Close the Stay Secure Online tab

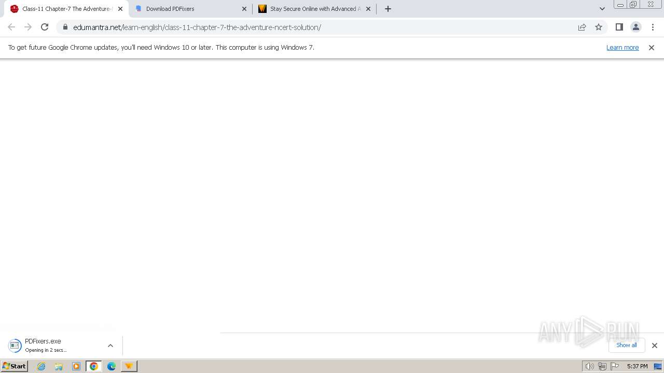tap(368, 9)
